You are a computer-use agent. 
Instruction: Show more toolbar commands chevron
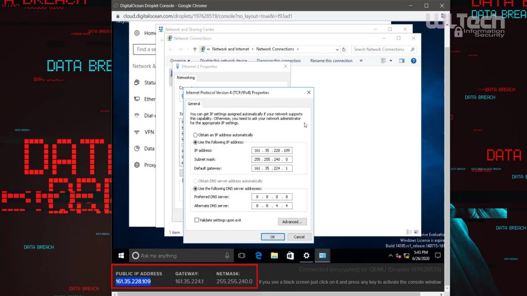coord(361,61)
